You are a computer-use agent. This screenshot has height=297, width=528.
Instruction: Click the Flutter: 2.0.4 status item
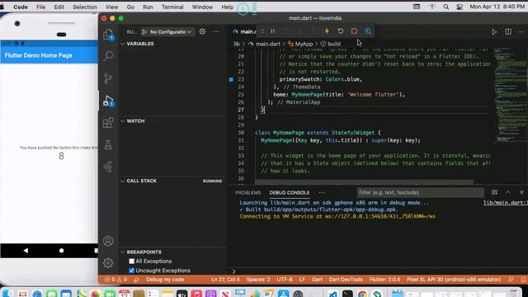pyautogui.click(x=384, y=280)
